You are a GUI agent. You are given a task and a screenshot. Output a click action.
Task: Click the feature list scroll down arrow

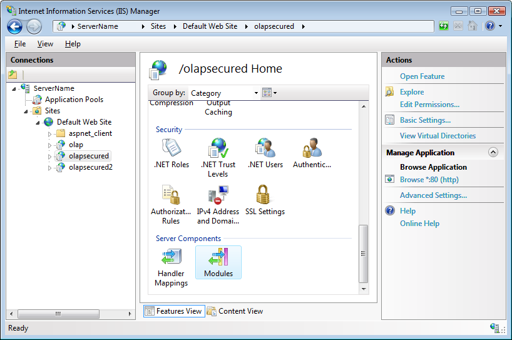pyautogui.click(x=363, y=289)
